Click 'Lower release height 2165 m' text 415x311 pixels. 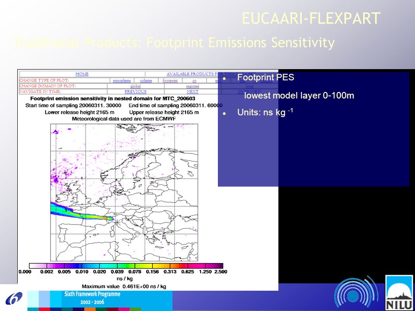[x=80, y=112]
